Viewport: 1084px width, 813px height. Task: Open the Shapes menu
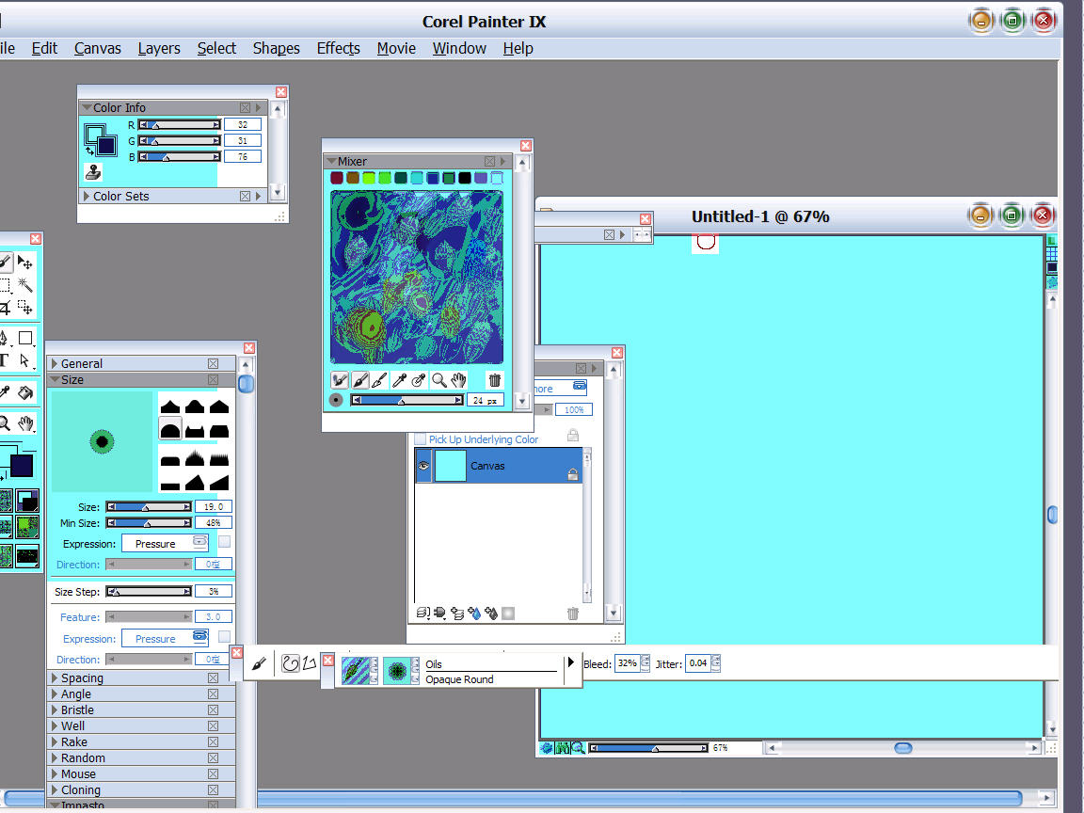(x=276, y=48)
